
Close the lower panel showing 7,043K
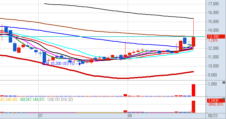[224, 99]
